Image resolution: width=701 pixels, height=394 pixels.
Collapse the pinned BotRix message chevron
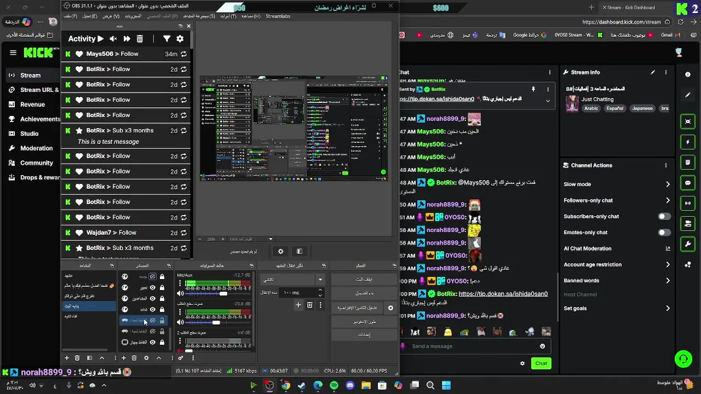pyautogui.click(x=548, y=101)
